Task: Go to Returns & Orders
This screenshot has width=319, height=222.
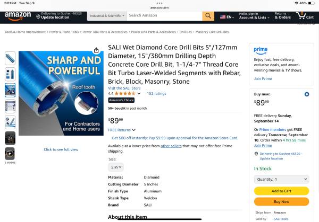Action: click(283, 16)
